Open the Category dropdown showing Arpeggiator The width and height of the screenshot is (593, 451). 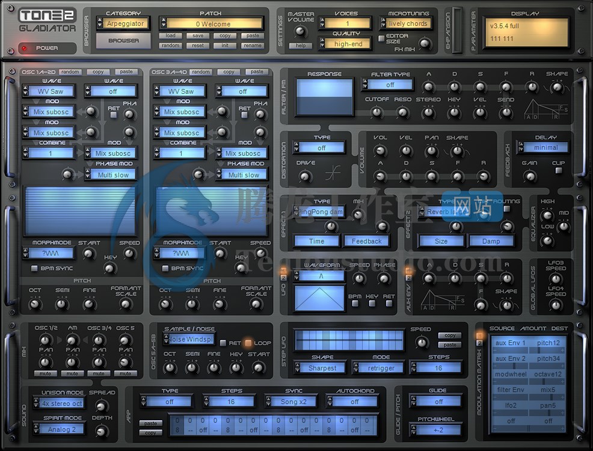click(126, 24)
